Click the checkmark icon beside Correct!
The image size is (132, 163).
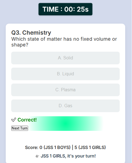pyautogui.click(x=14, y=120)
